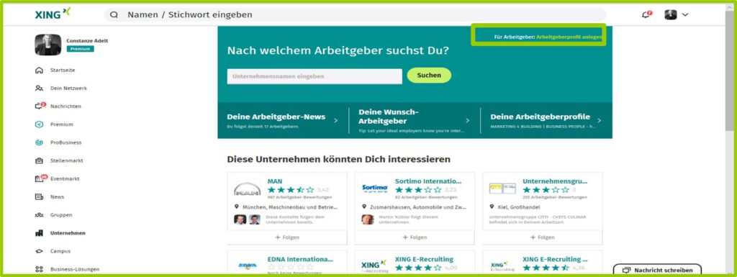Click the notification bell icon
Image resolution: width=737 pixels, height=277 pixels.
pyautogui.click(x=646, y=14)
